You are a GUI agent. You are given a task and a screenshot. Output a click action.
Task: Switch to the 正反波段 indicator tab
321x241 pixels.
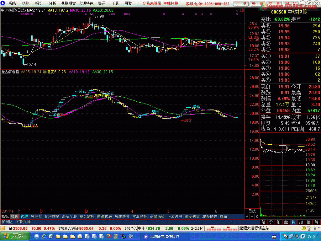tap(175, 217)
